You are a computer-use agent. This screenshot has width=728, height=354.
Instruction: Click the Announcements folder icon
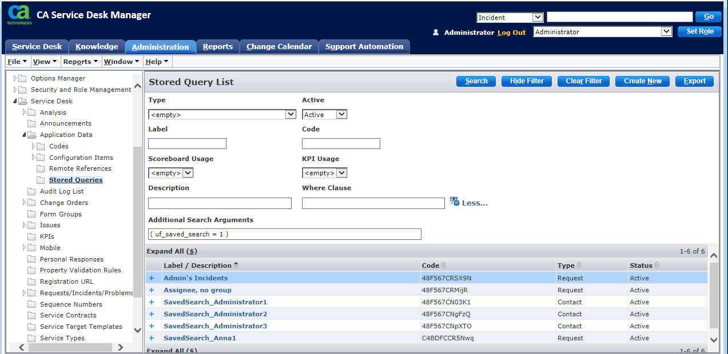click(x=31, y=123)
